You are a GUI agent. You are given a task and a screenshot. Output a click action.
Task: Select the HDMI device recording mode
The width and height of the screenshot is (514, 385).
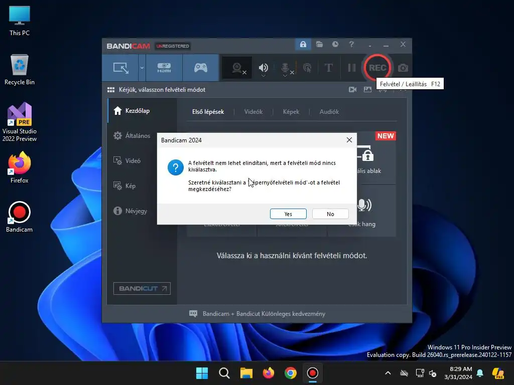click(164, 68)
